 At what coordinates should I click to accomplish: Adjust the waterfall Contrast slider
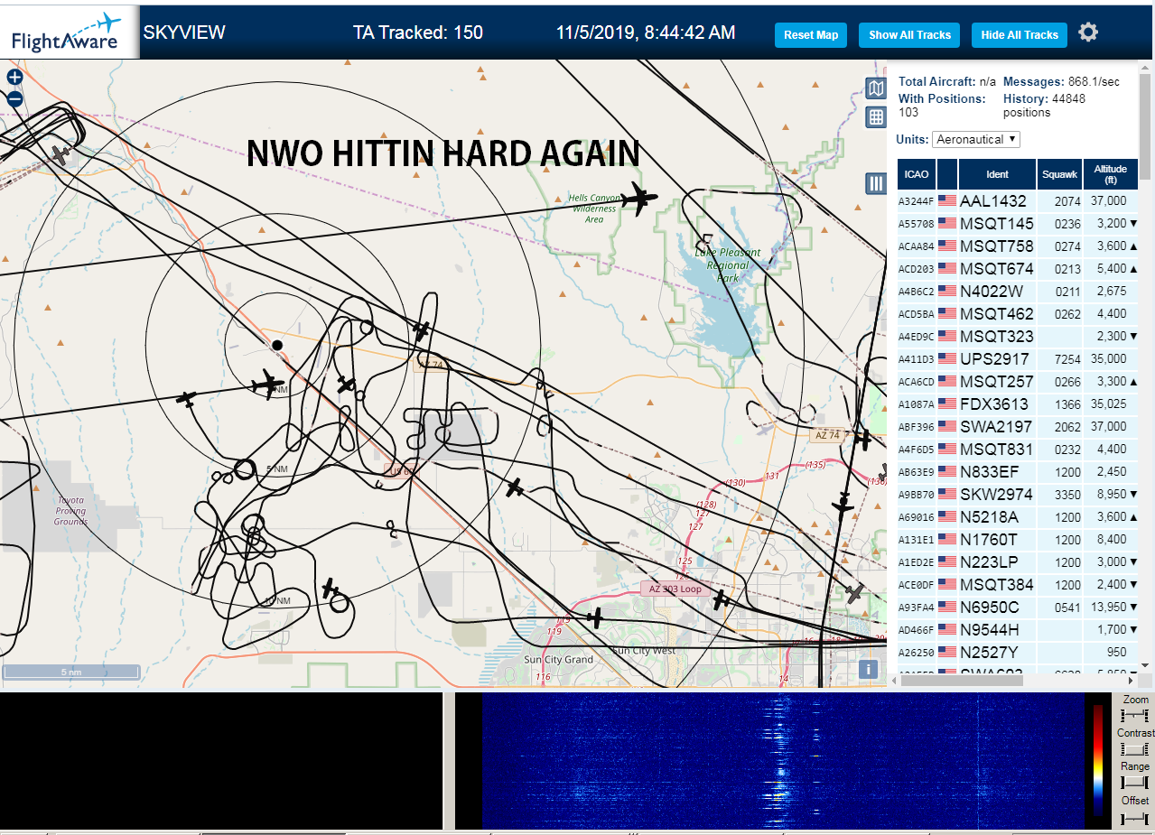(1136, 748)
